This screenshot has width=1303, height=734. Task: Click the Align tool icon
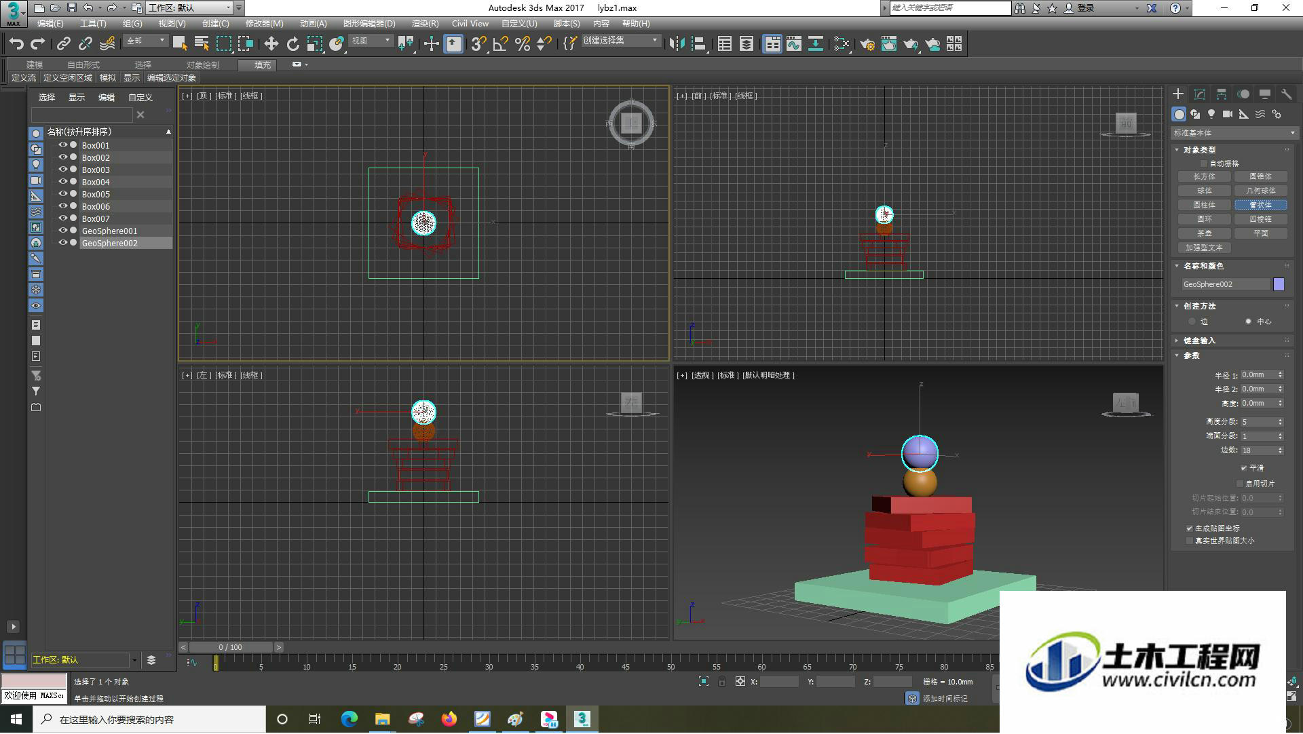tap(698, 44)
